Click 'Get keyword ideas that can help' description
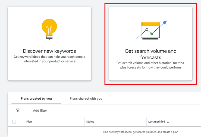The height and width of the screenshot is (137, 201). [x=49, y=59]
